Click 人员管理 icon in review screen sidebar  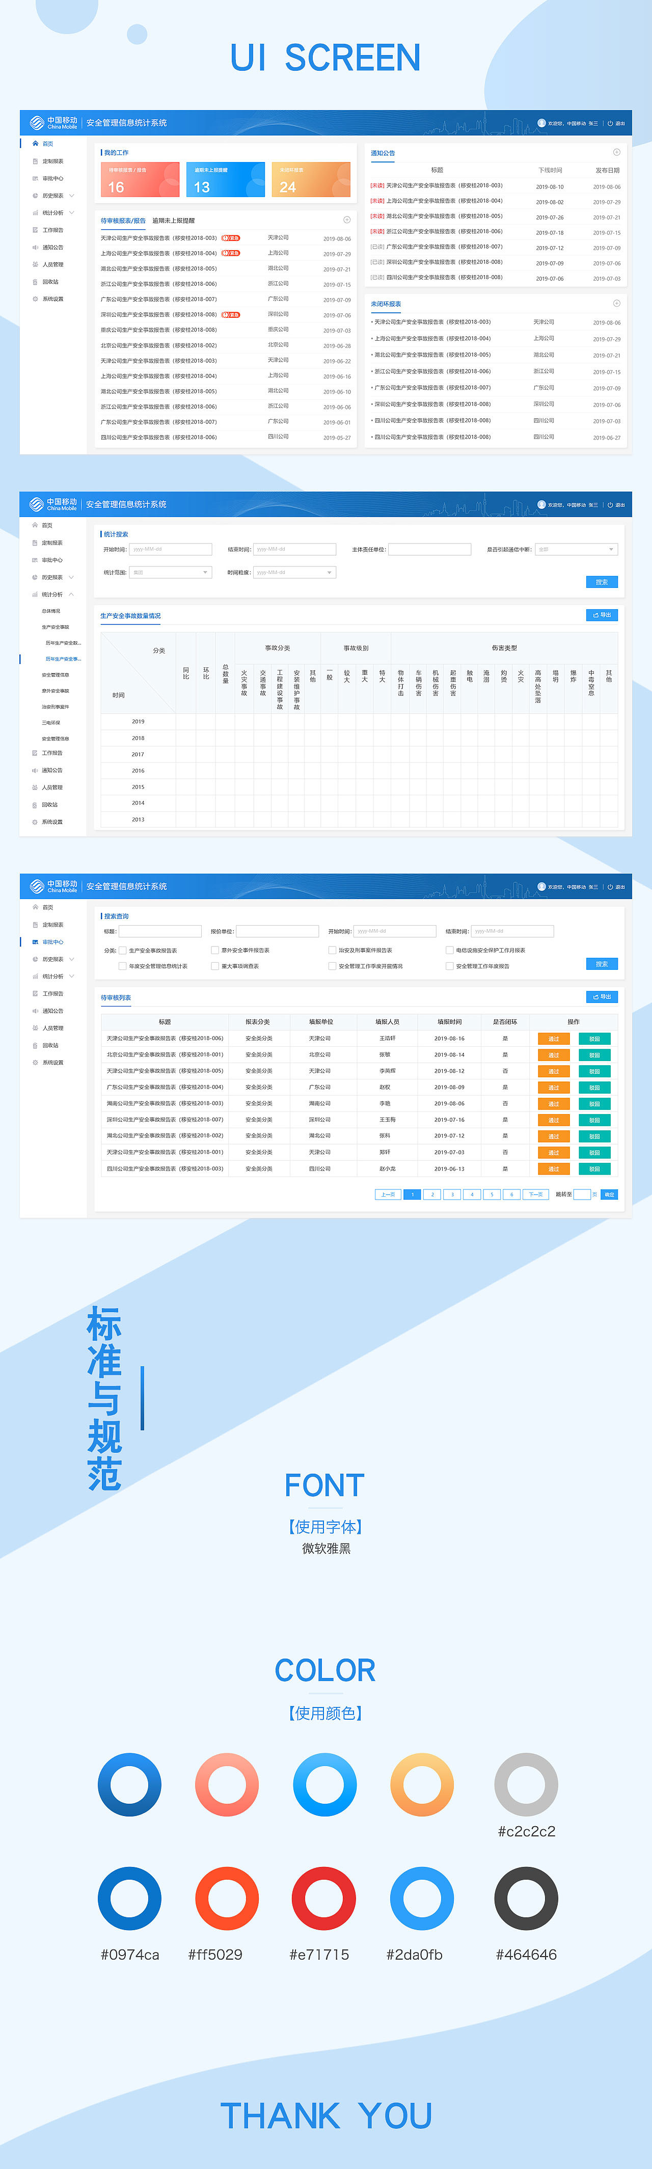pyautogui.click(x=35, y=1028)
